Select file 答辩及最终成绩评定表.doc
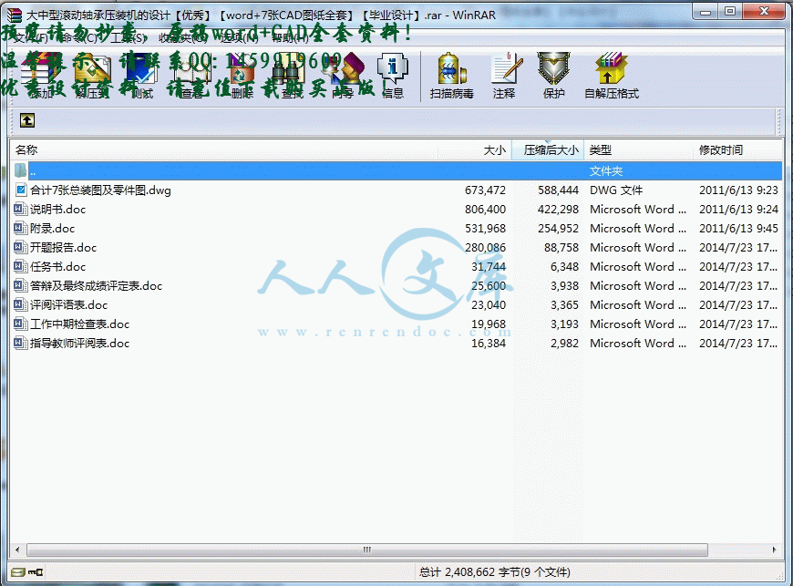This screenshot has width=793, height=586. pyautogui.click(x=96, y=285)
